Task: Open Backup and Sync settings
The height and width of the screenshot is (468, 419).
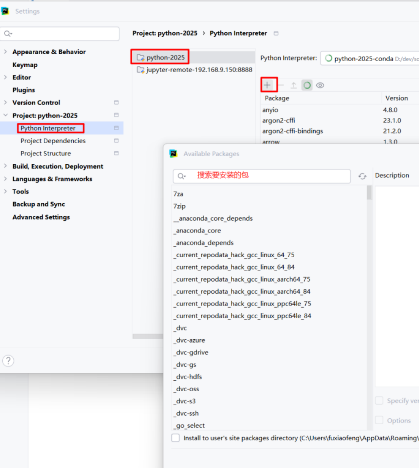Action: tap(38, 204)
